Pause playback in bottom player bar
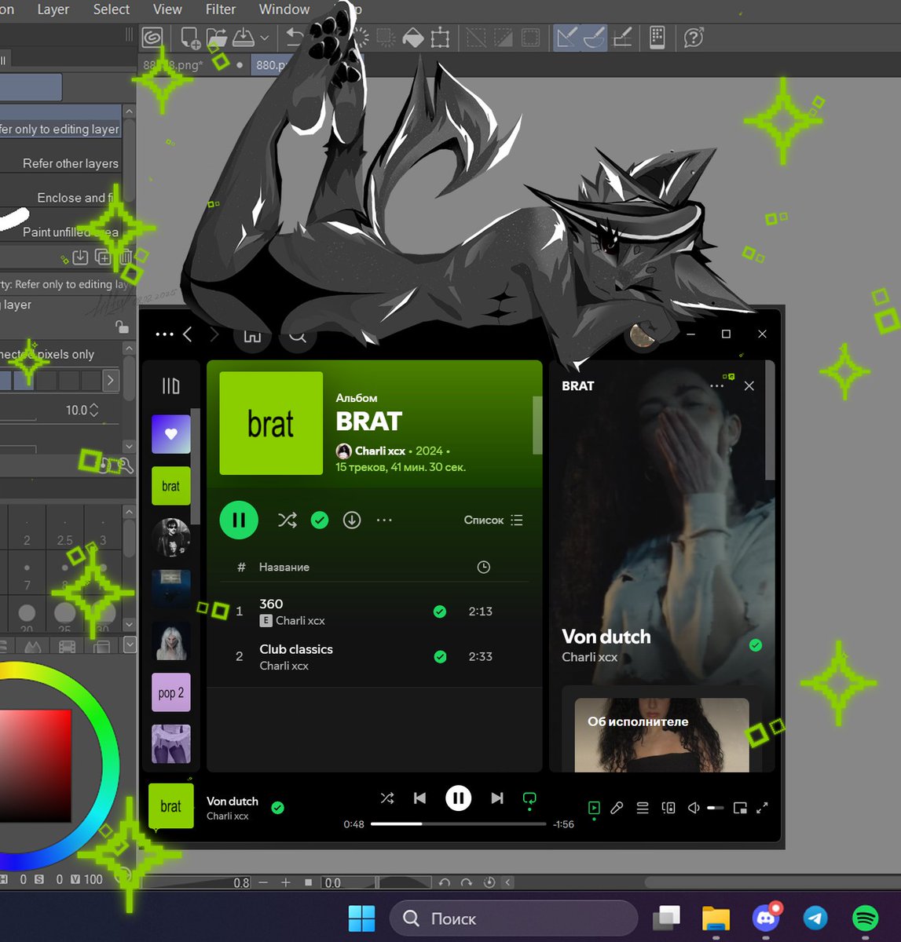 pos(459,798)
